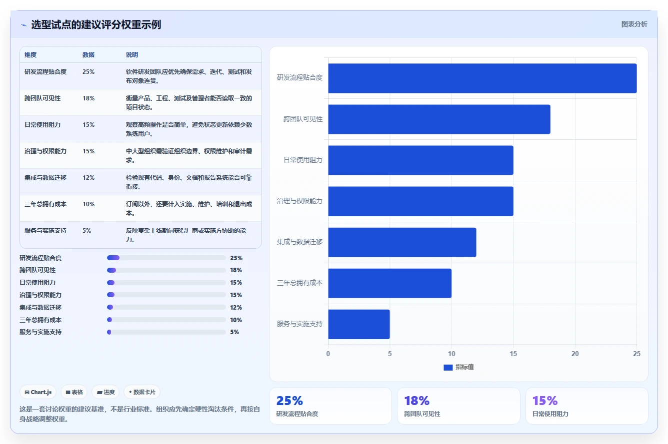
Task: Click the 数据 column header in the table
Action: click(88, 55)
